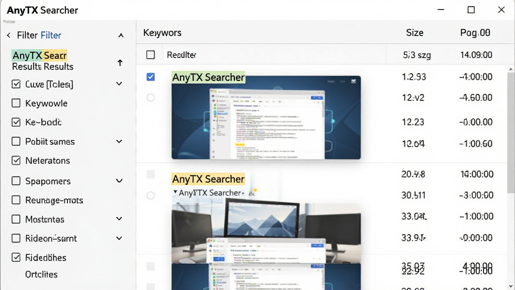Sort results with the up arrow
Screen dimensions: 515x290
120,63
